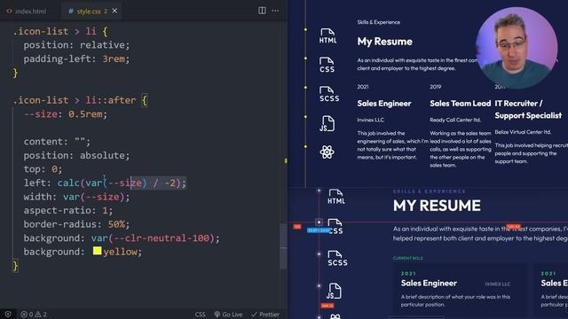Click 'var(--clr-neutral-100)' background value
568x319 pixels.
click(x=153, y=238)
